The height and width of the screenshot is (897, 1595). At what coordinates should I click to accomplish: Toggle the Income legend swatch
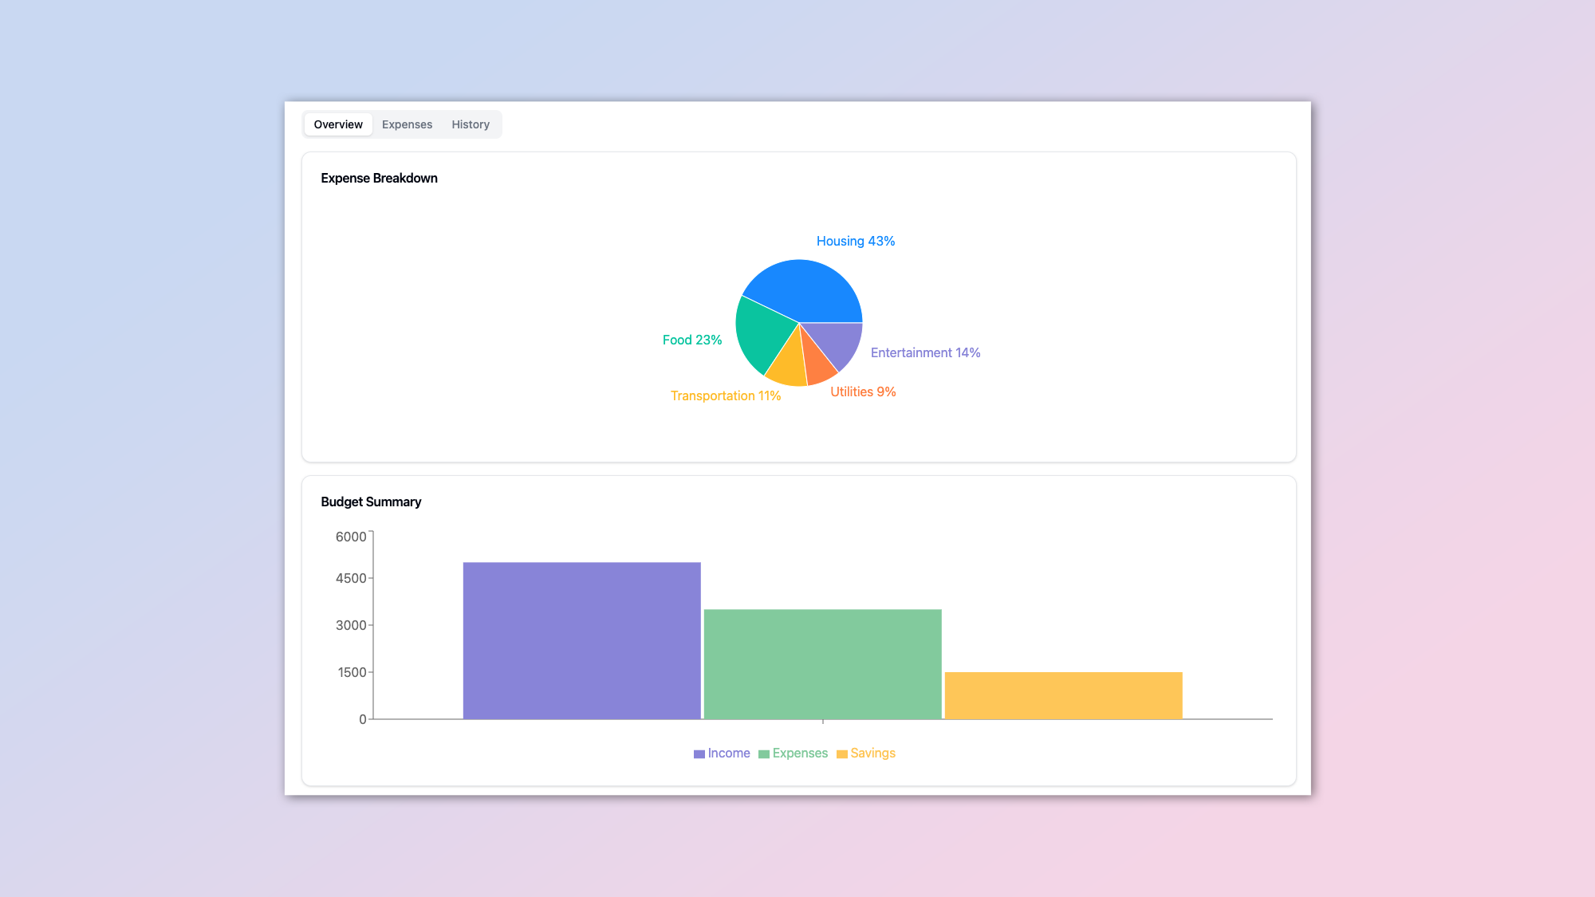[699, 754]
